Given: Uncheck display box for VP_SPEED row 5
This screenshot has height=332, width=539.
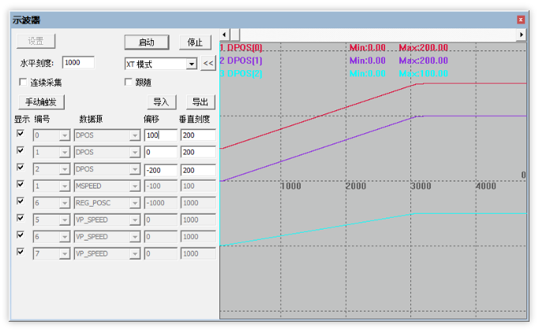Looking at the screenshot, I should click(21, 218).
